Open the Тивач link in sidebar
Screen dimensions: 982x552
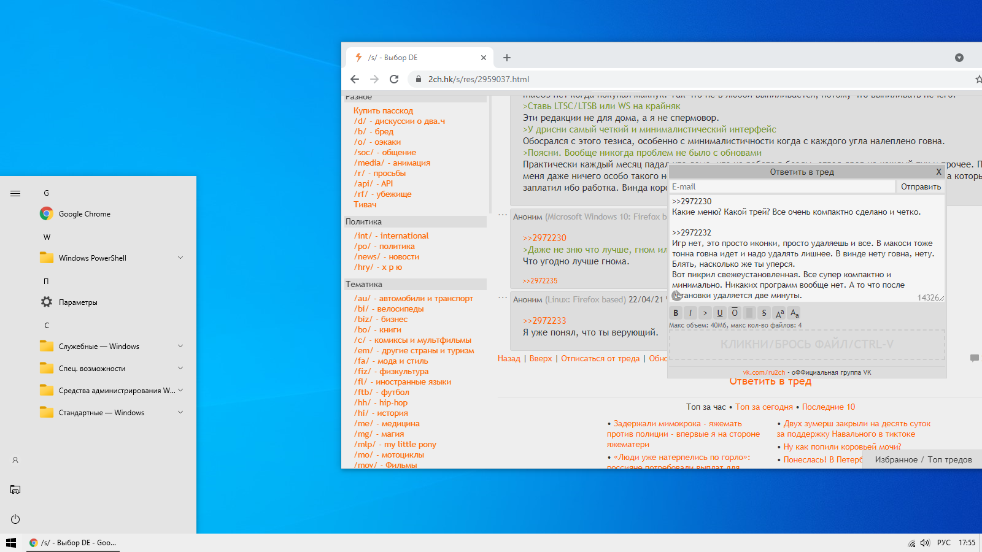click(365, 204)
